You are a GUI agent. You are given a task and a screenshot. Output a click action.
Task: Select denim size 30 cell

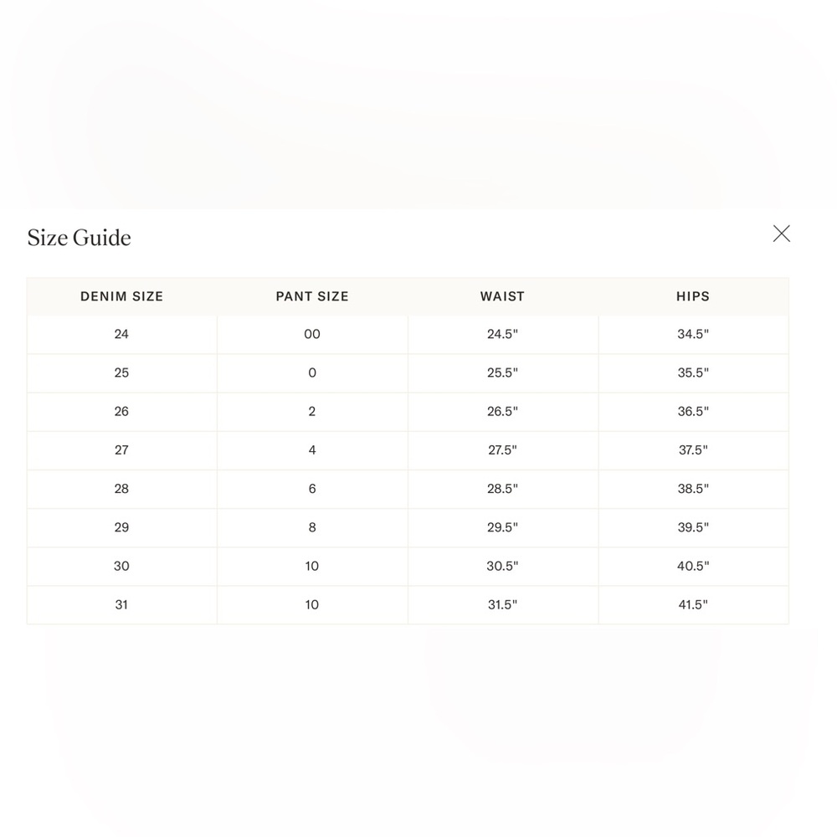[121, 567]
